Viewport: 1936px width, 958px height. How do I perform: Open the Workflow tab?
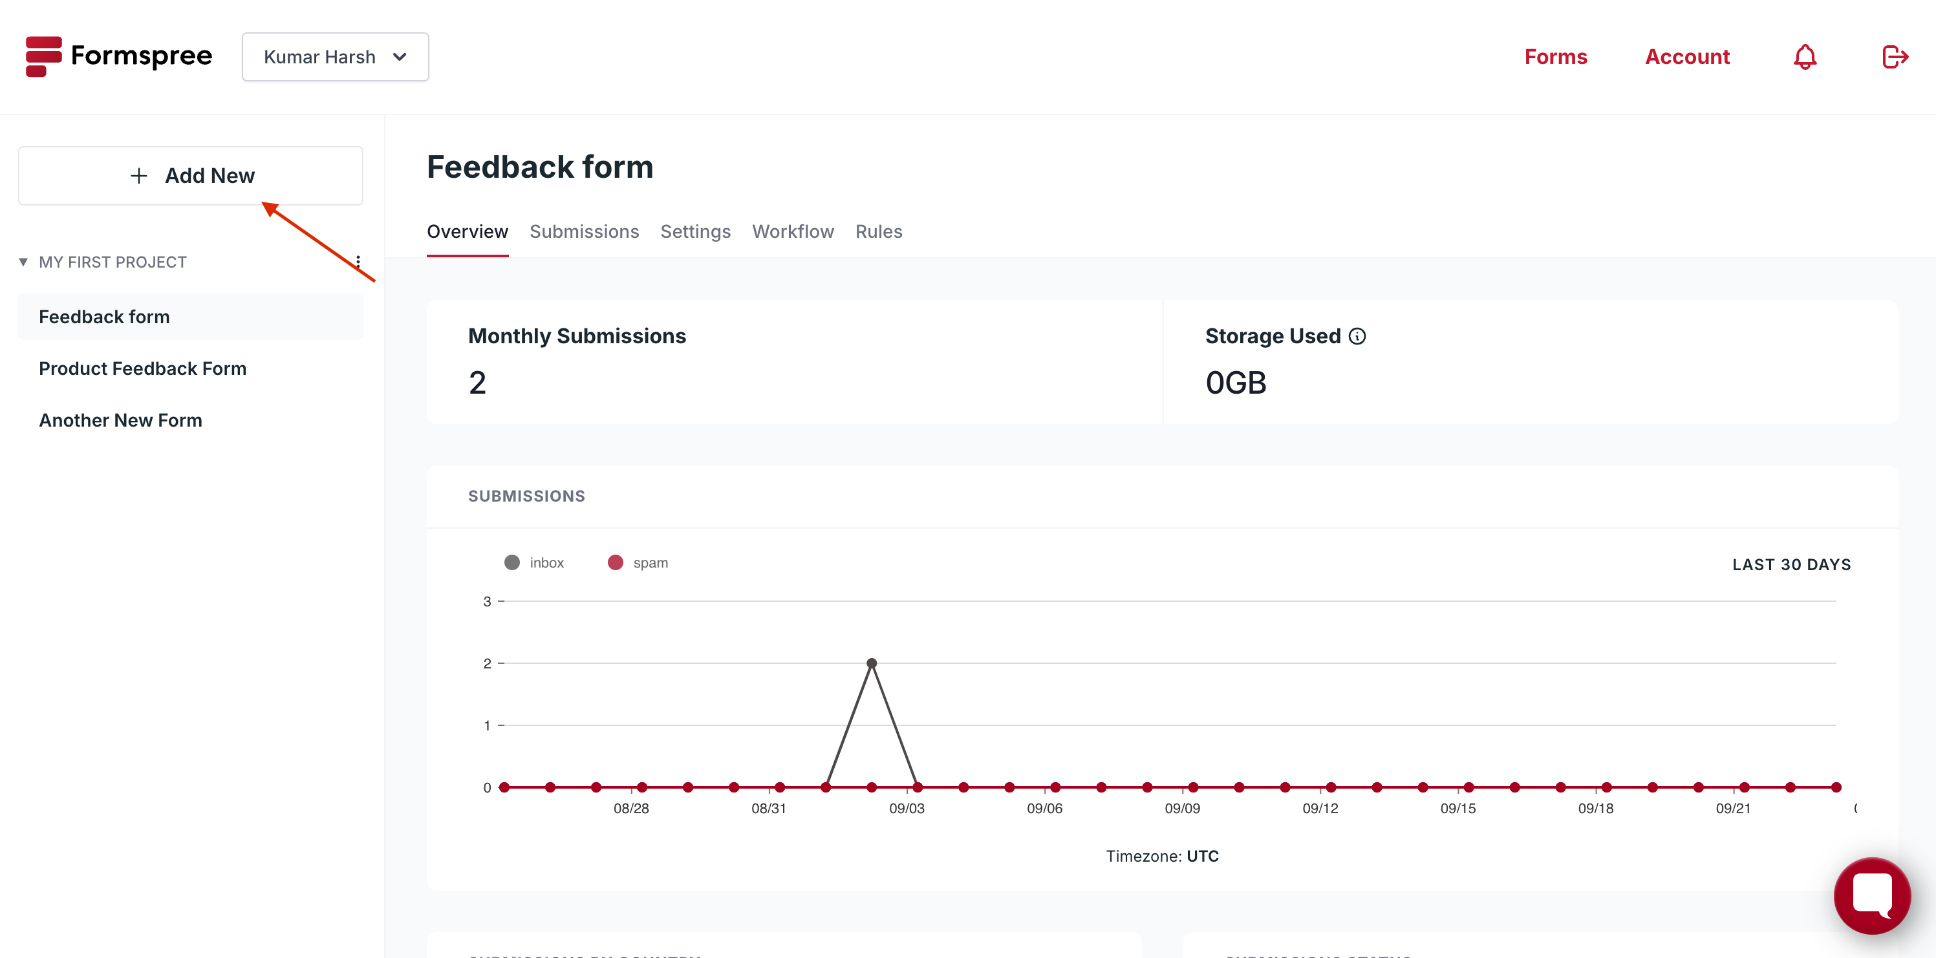792,231
